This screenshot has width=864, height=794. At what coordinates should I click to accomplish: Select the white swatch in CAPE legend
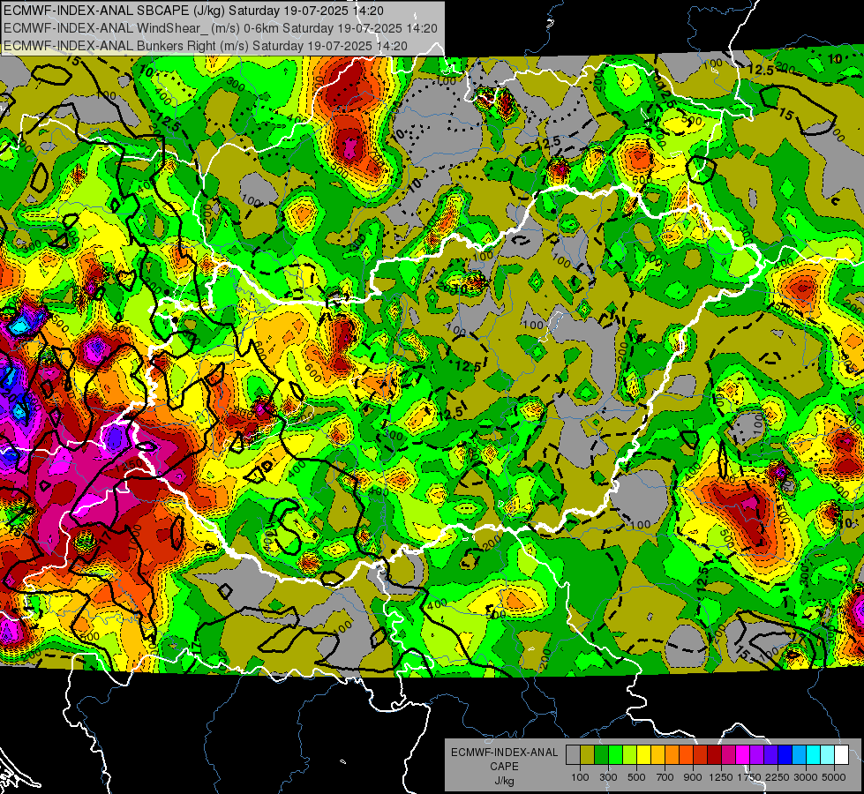point(842,755)
